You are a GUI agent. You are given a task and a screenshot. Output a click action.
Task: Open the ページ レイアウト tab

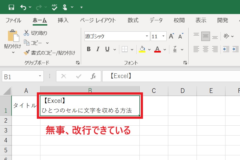tap(98, 20)
